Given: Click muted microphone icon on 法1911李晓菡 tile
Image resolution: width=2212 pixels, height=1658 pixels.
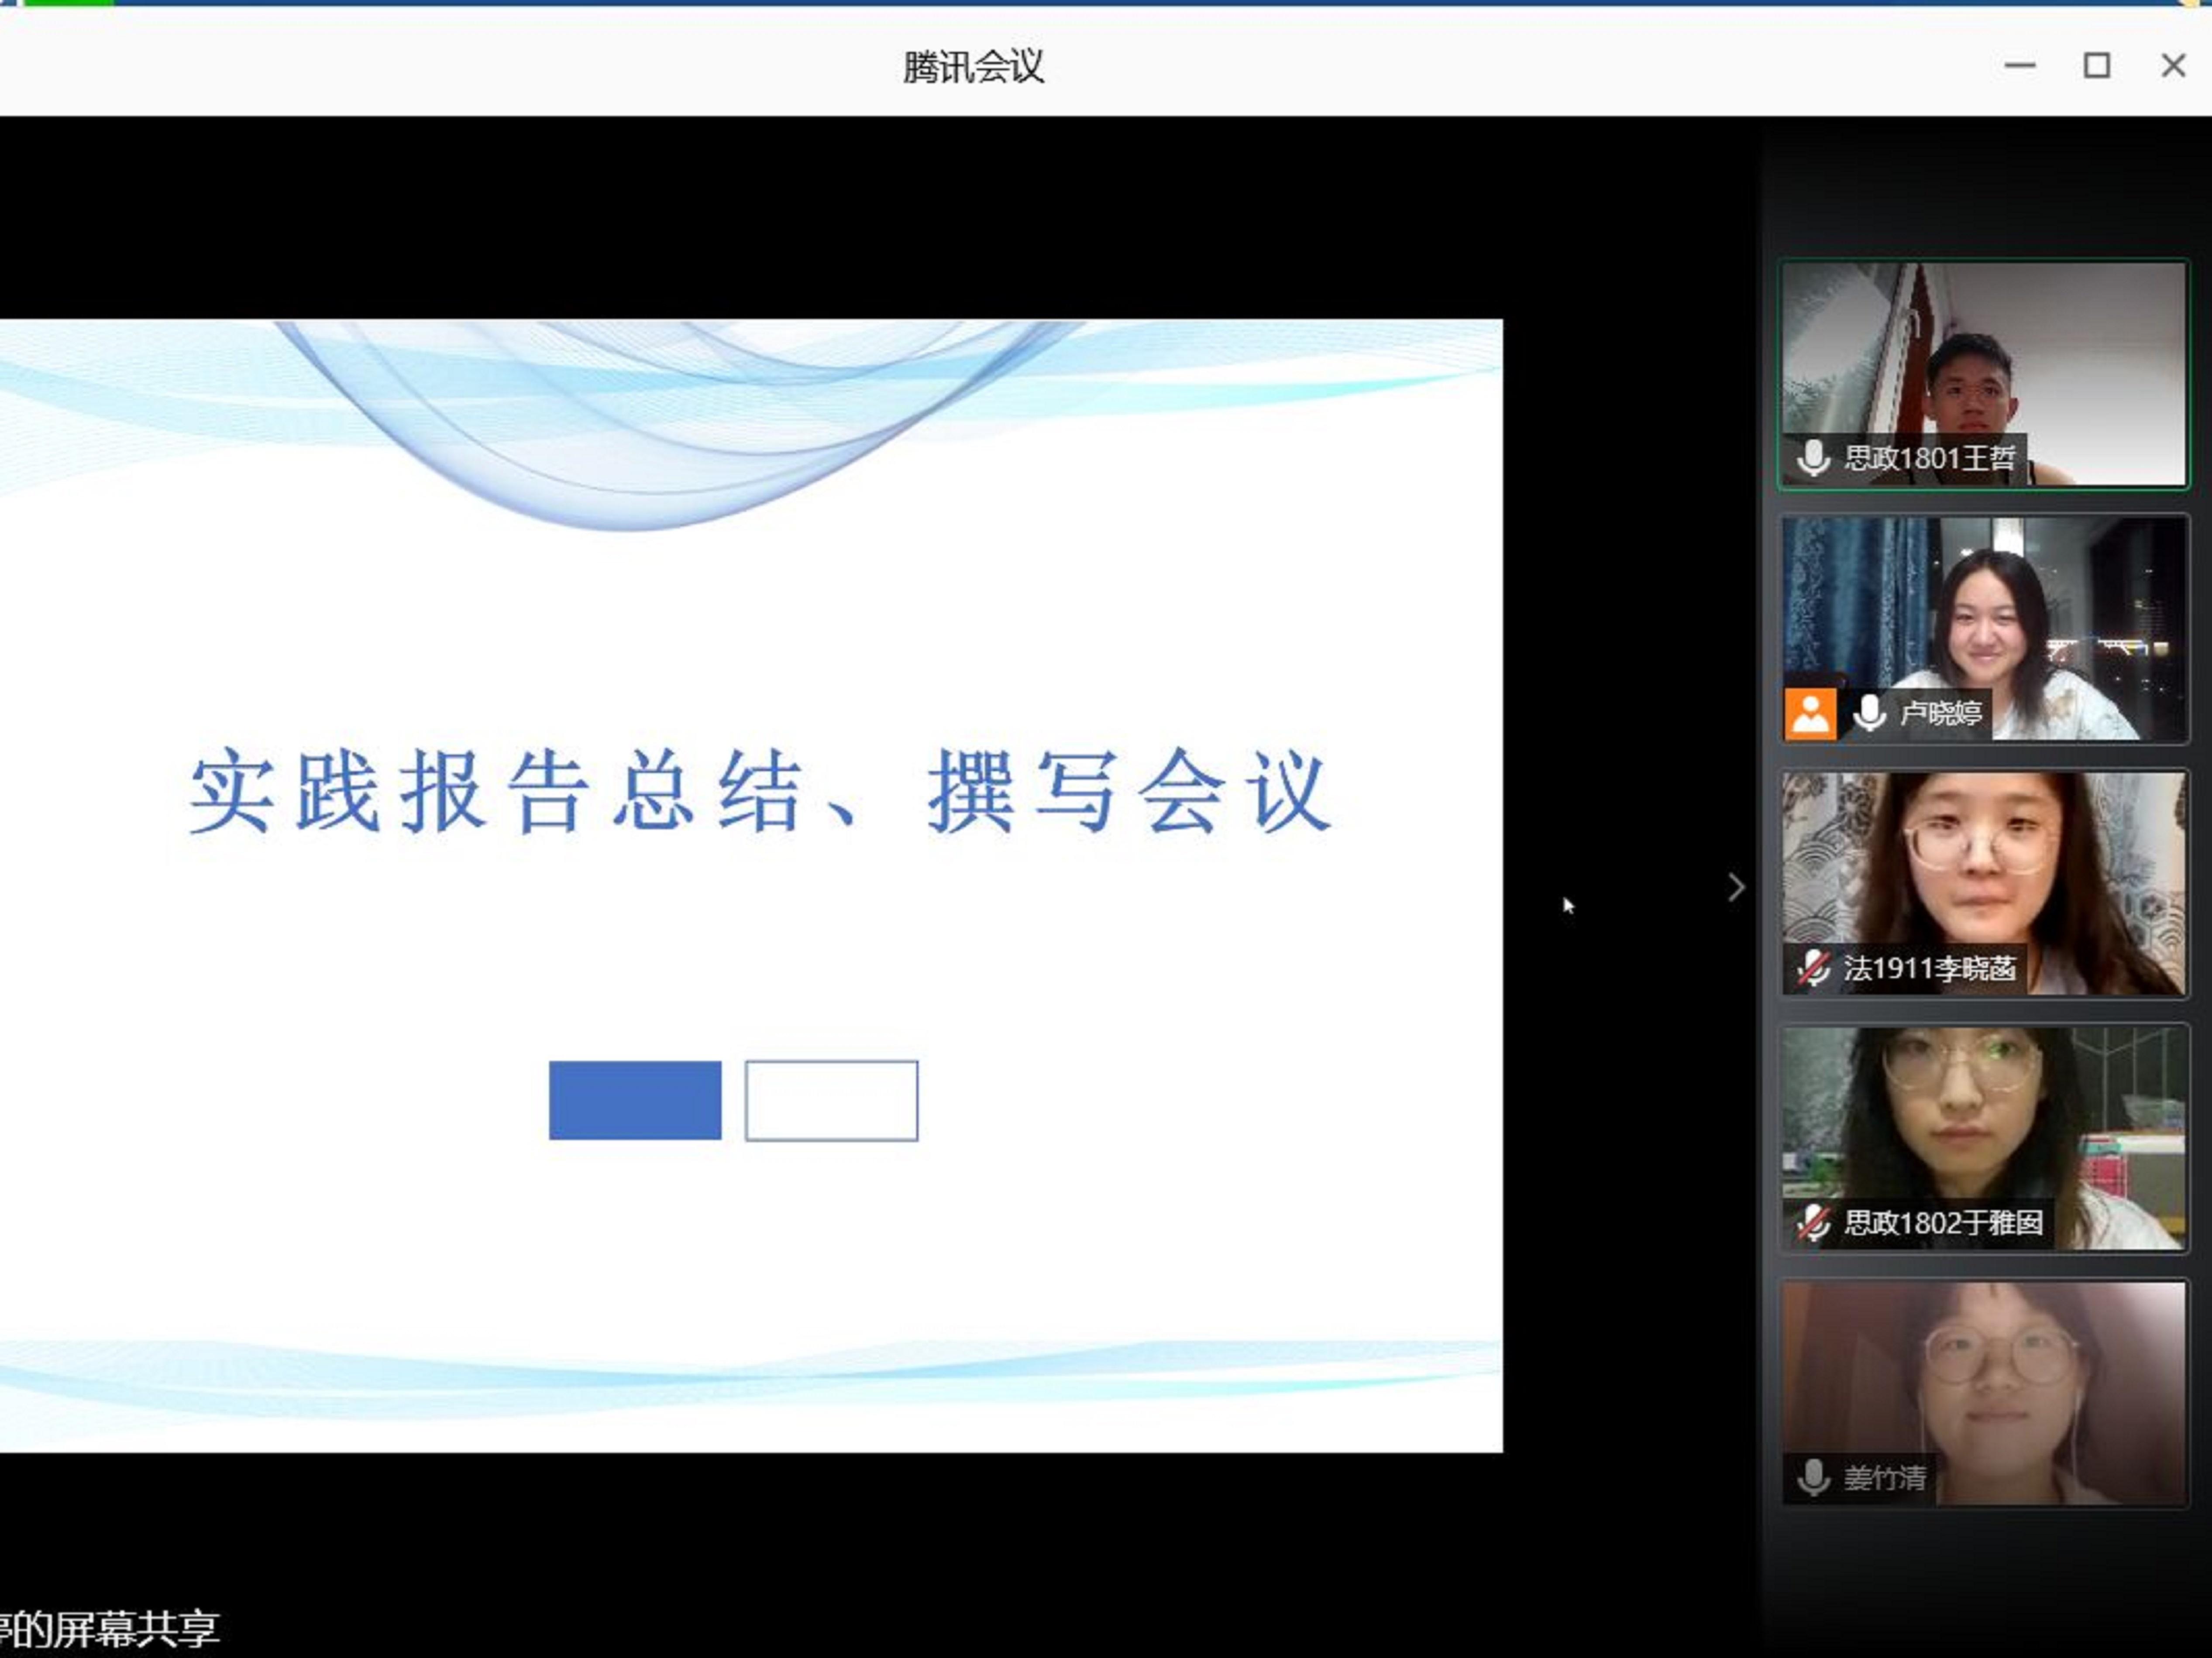Looking at the screenshot, I should point(1813,968).
